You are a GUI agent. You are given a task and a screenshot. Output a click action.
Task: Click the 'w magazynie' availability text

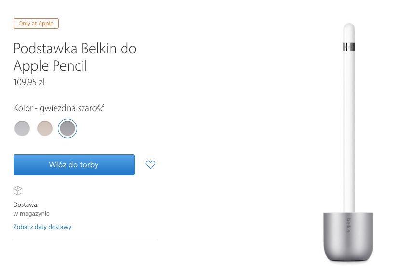(31, 213)
